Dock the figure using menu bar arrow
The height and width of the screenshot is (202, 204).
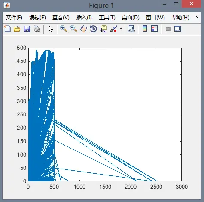click(197, 18)
